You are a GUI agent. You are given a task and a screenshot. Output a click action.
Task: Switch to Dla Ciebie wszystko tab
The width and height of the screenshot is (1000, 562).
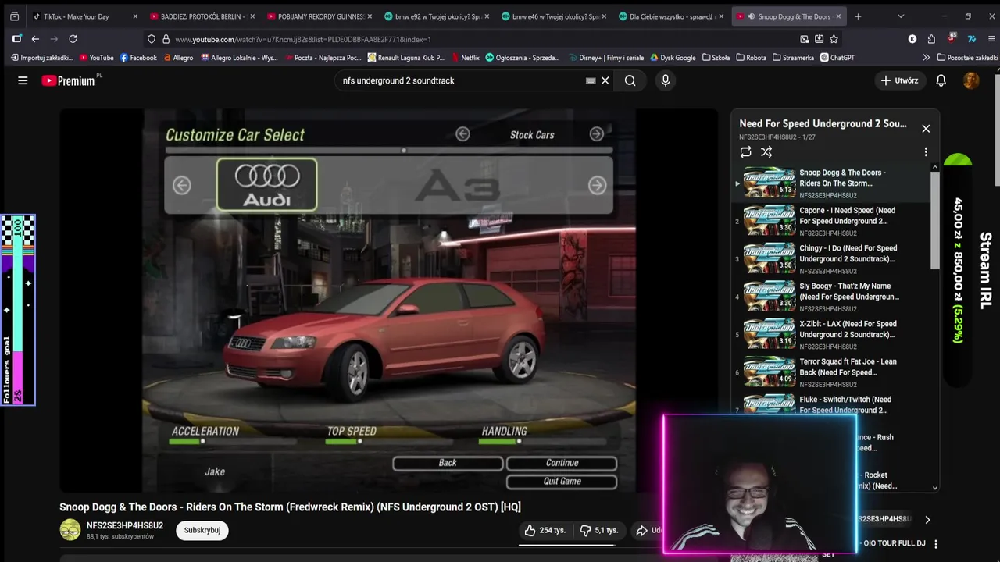pos(670,16)
